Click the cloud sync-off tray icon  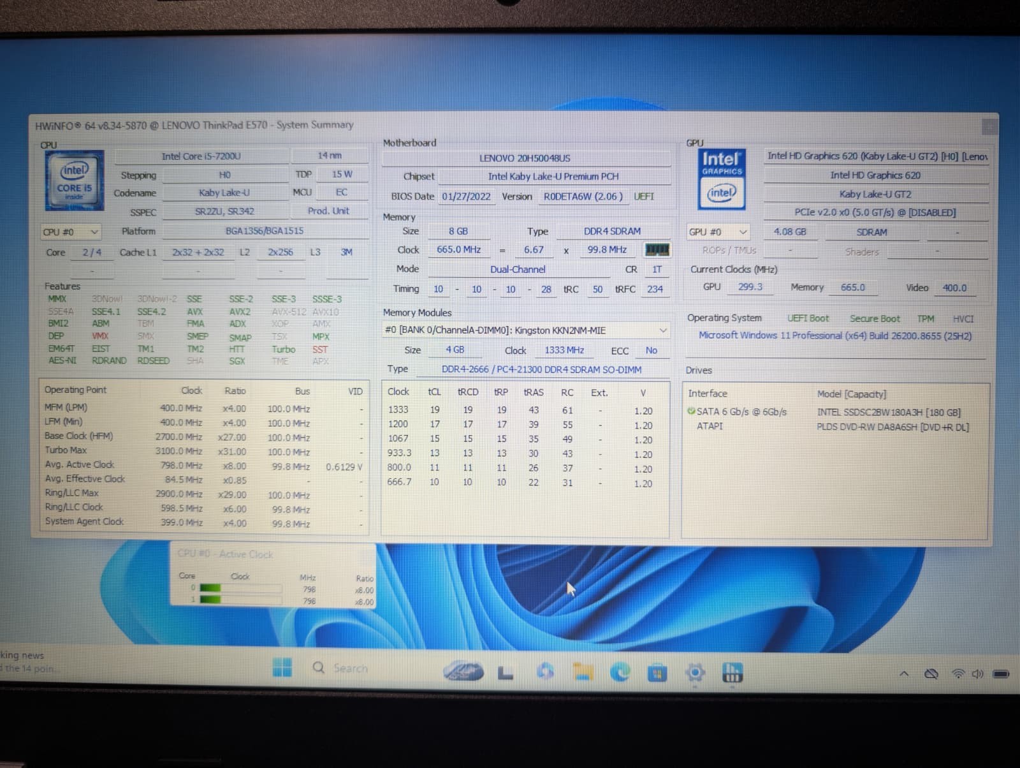click(x=931, y=674)
